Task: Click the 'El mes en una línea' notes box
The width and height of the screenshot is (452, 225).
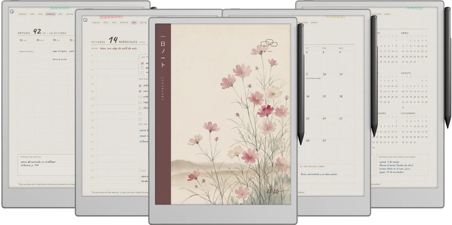Action: (326, 173)
